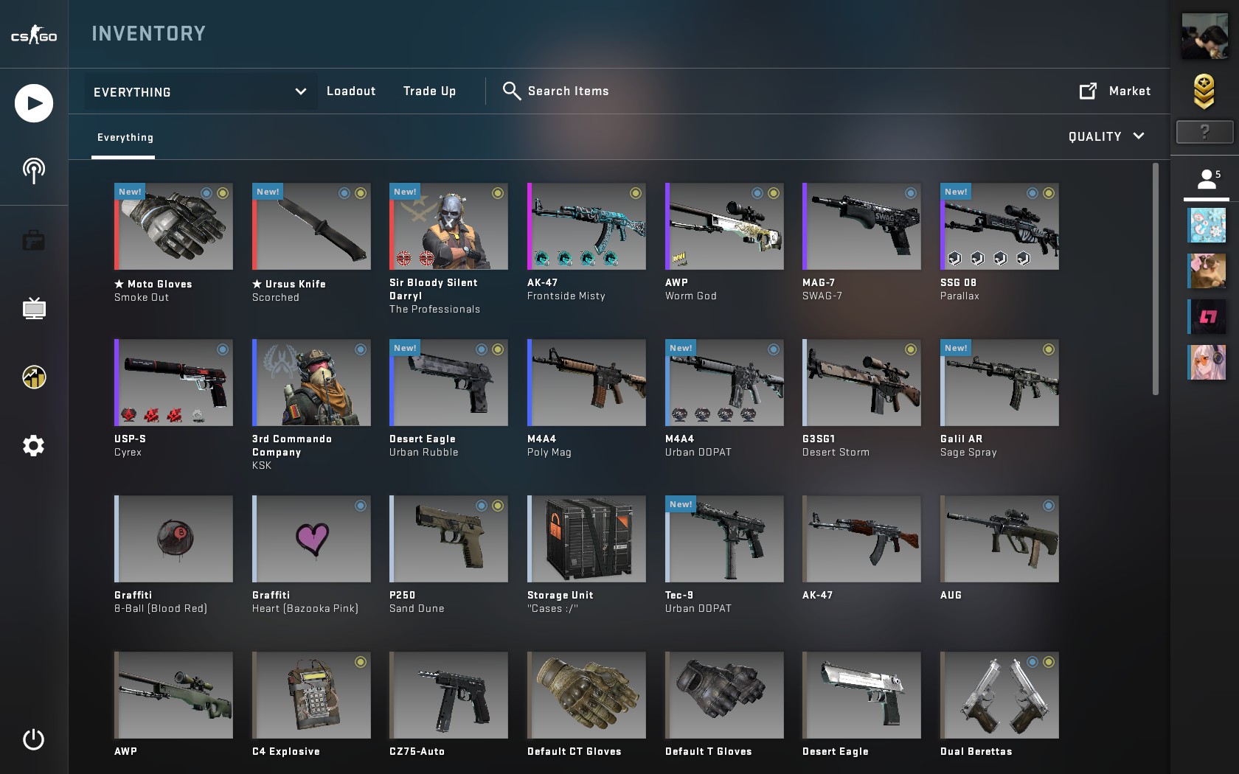Open the Watch TV icon
The width and height of the screenshot is (1239, 774).
(x=34, y=308)
